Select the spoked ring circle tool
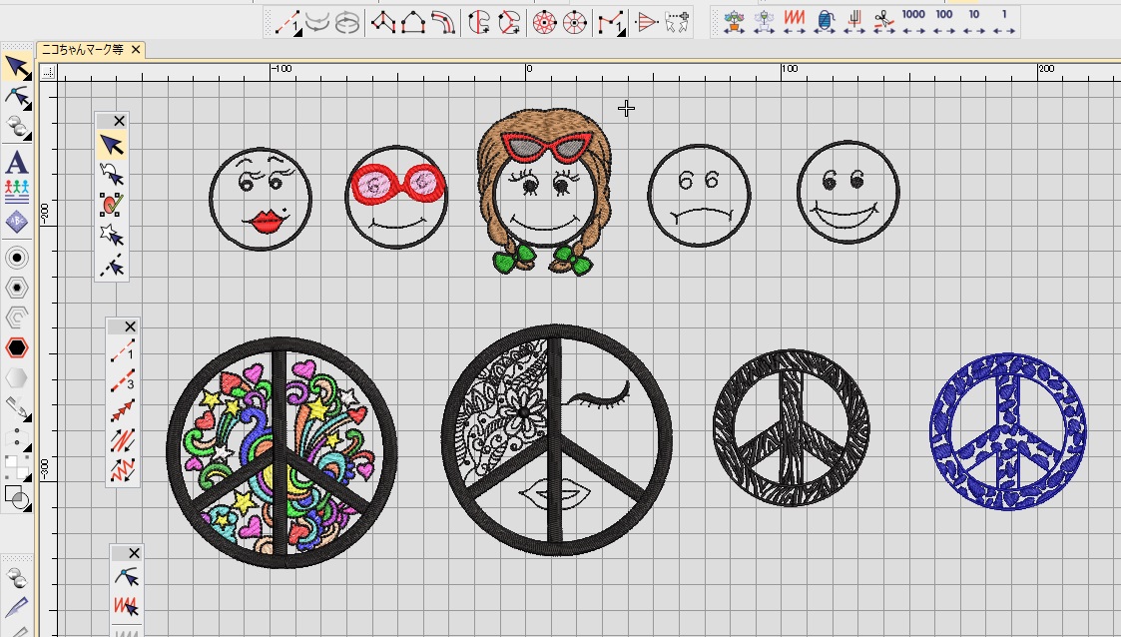This screenshot has width=1121, height=637. [575, 22]
